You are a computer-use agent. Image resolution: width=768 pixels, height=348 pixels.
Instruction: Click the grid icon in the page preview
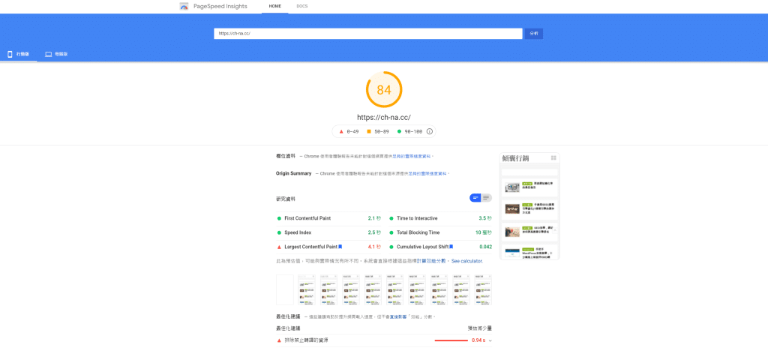pyautogui.click(x=553, y=158)
